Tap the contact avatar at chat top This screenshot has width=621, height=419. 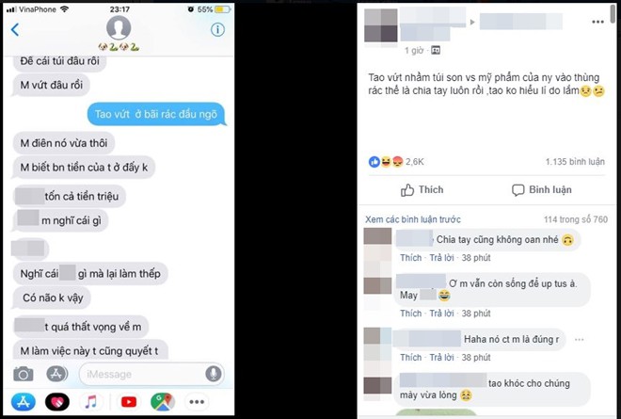point(119,27)
